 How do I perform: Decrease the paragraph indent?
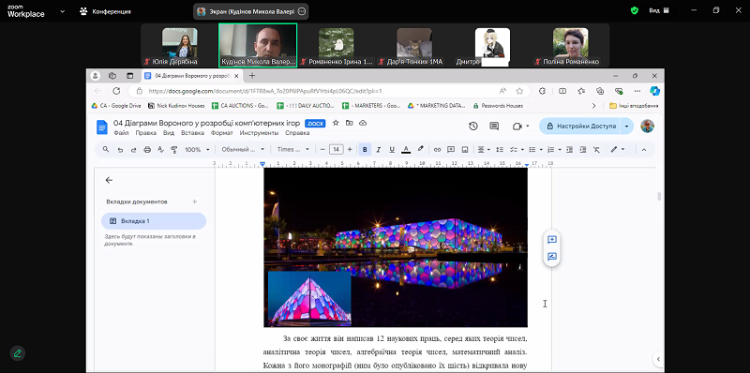click(x=569, y=150)
